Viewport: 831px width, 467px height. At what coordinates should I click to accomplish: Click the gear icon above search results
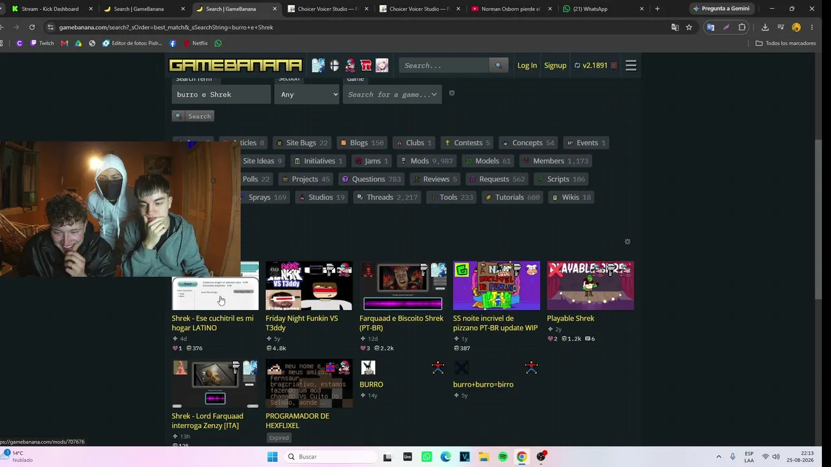click(x=627, y=241)
